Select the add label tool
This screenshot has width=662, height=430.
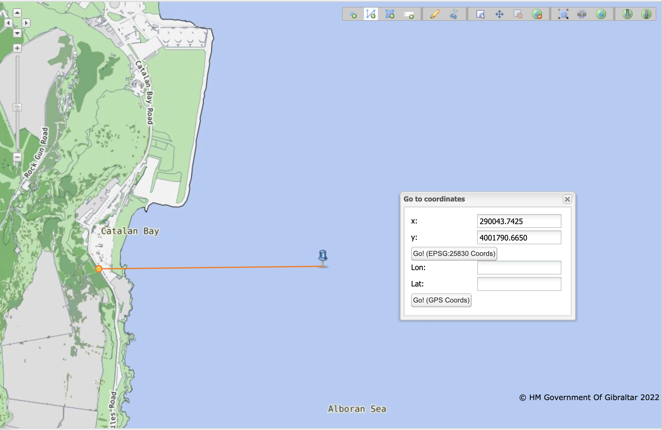(409, 14)
